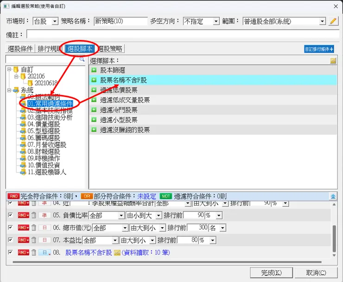
Task: Add 過濾小型股票 using the green plus
Action: [x=94, y=120]
